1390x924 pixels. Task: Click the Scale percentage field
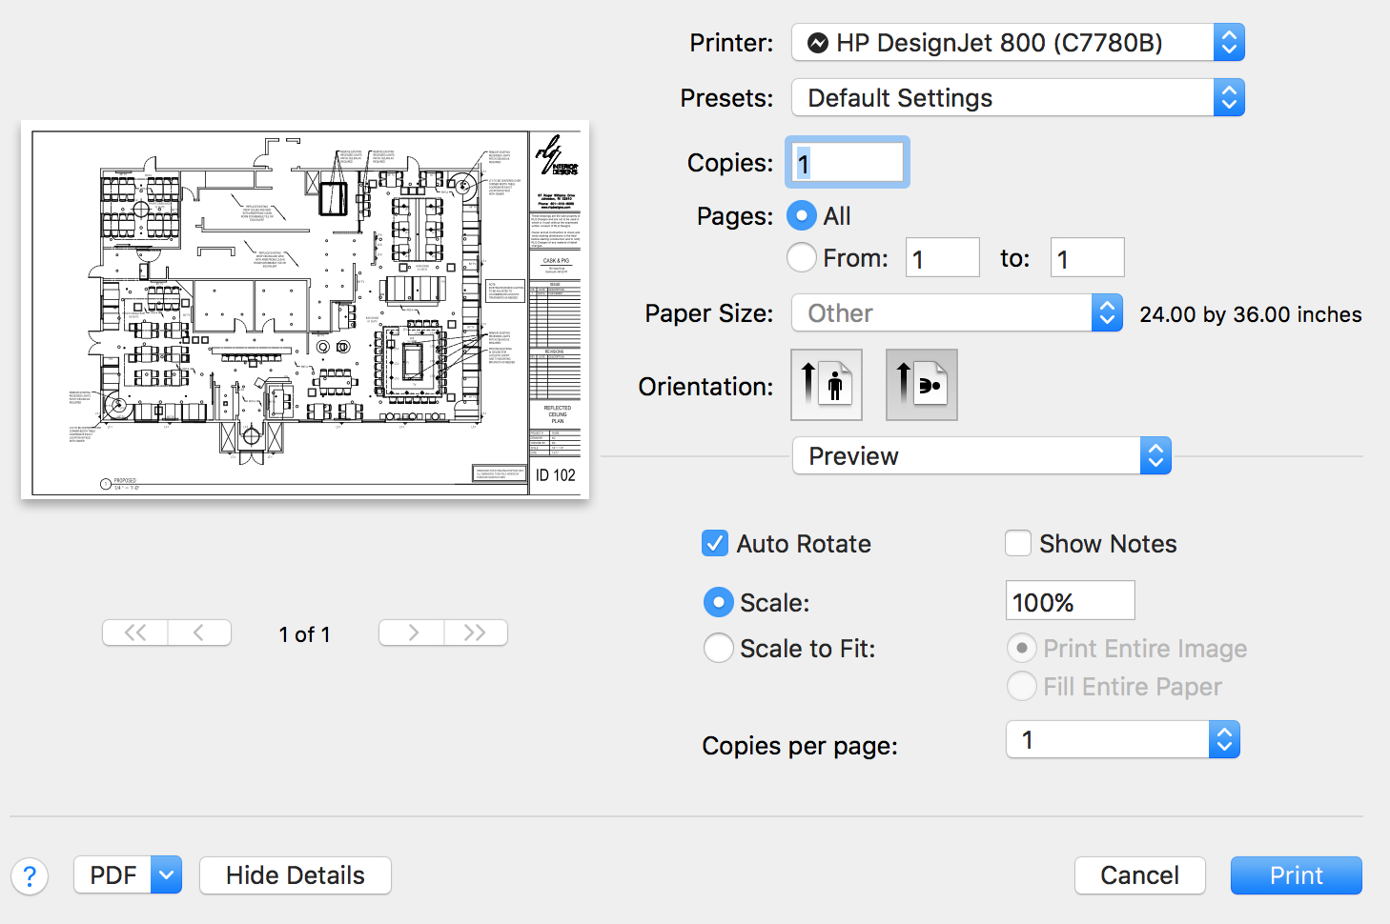(1070, 602)
